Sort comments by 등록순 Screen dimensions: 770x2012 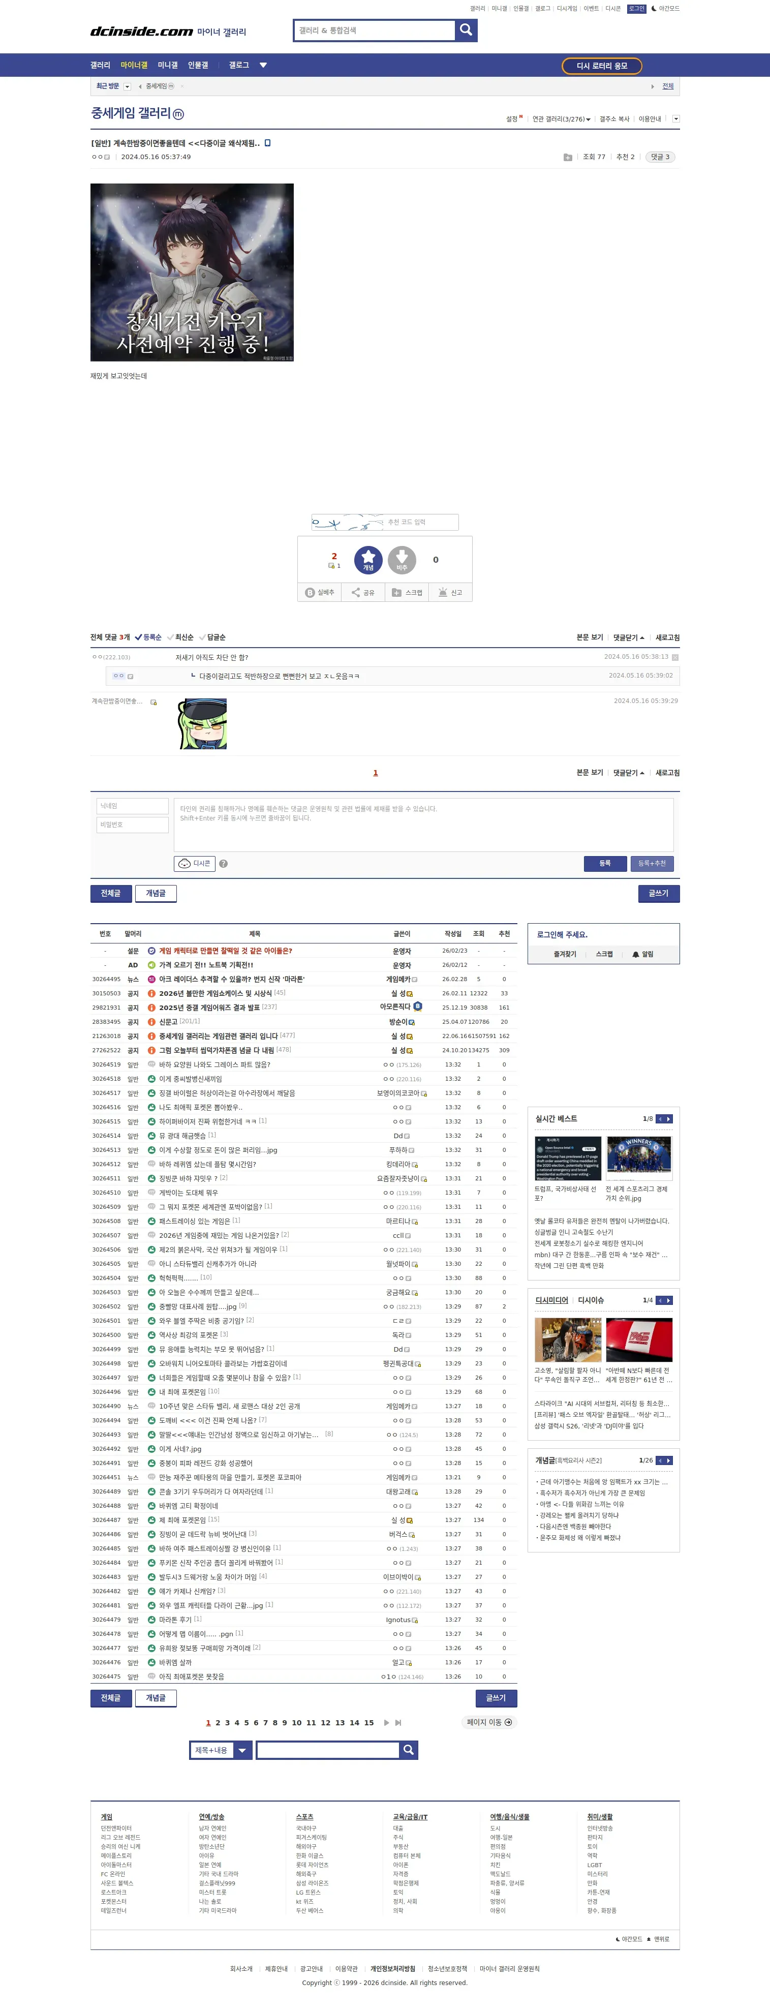coord(148,637)
